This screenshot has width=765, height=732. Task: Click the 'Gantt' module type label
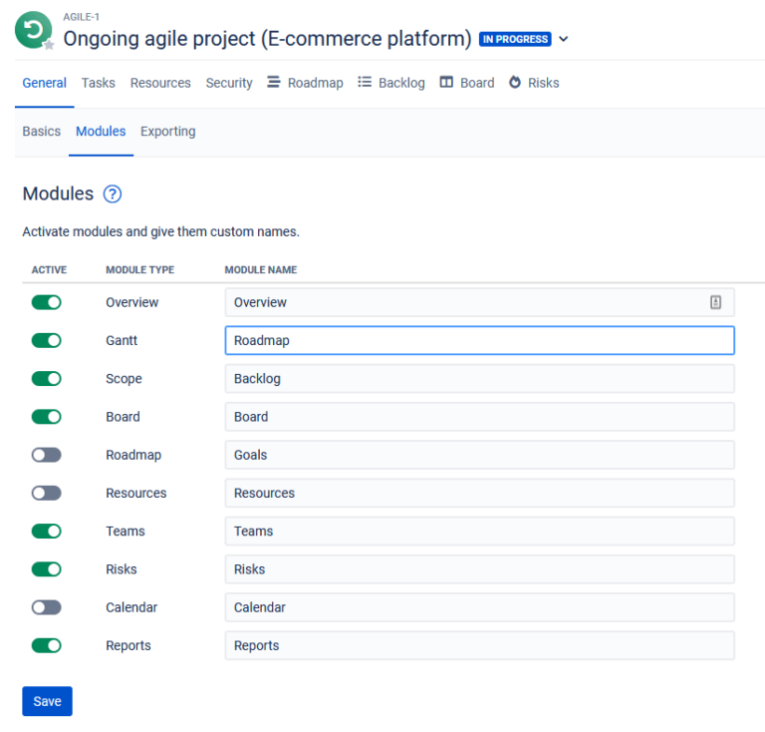[x=122, y=340]
